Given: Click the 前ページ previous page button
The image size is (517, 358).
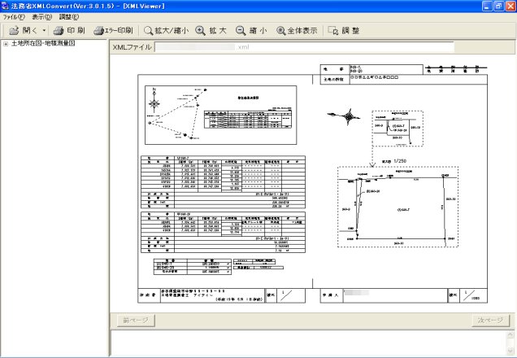Looking at the screenshot, I should click(136, 320).
